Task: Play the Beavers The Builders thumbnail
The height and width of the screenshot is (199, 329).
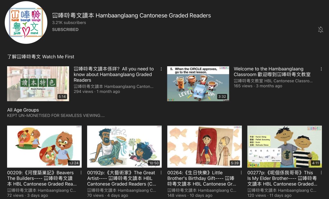Action: click(x=44, y=146)
